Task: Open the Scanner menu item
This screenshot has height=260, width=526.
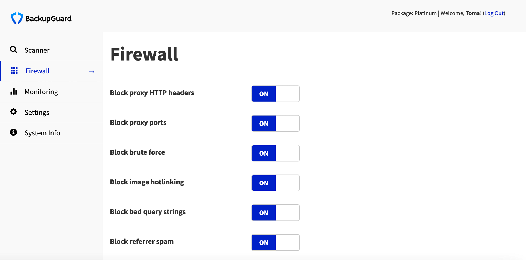Action: point(37,50)
